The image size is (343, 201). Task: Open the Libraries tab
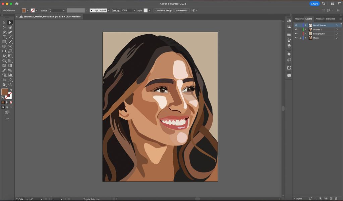[x=330, y=19]
